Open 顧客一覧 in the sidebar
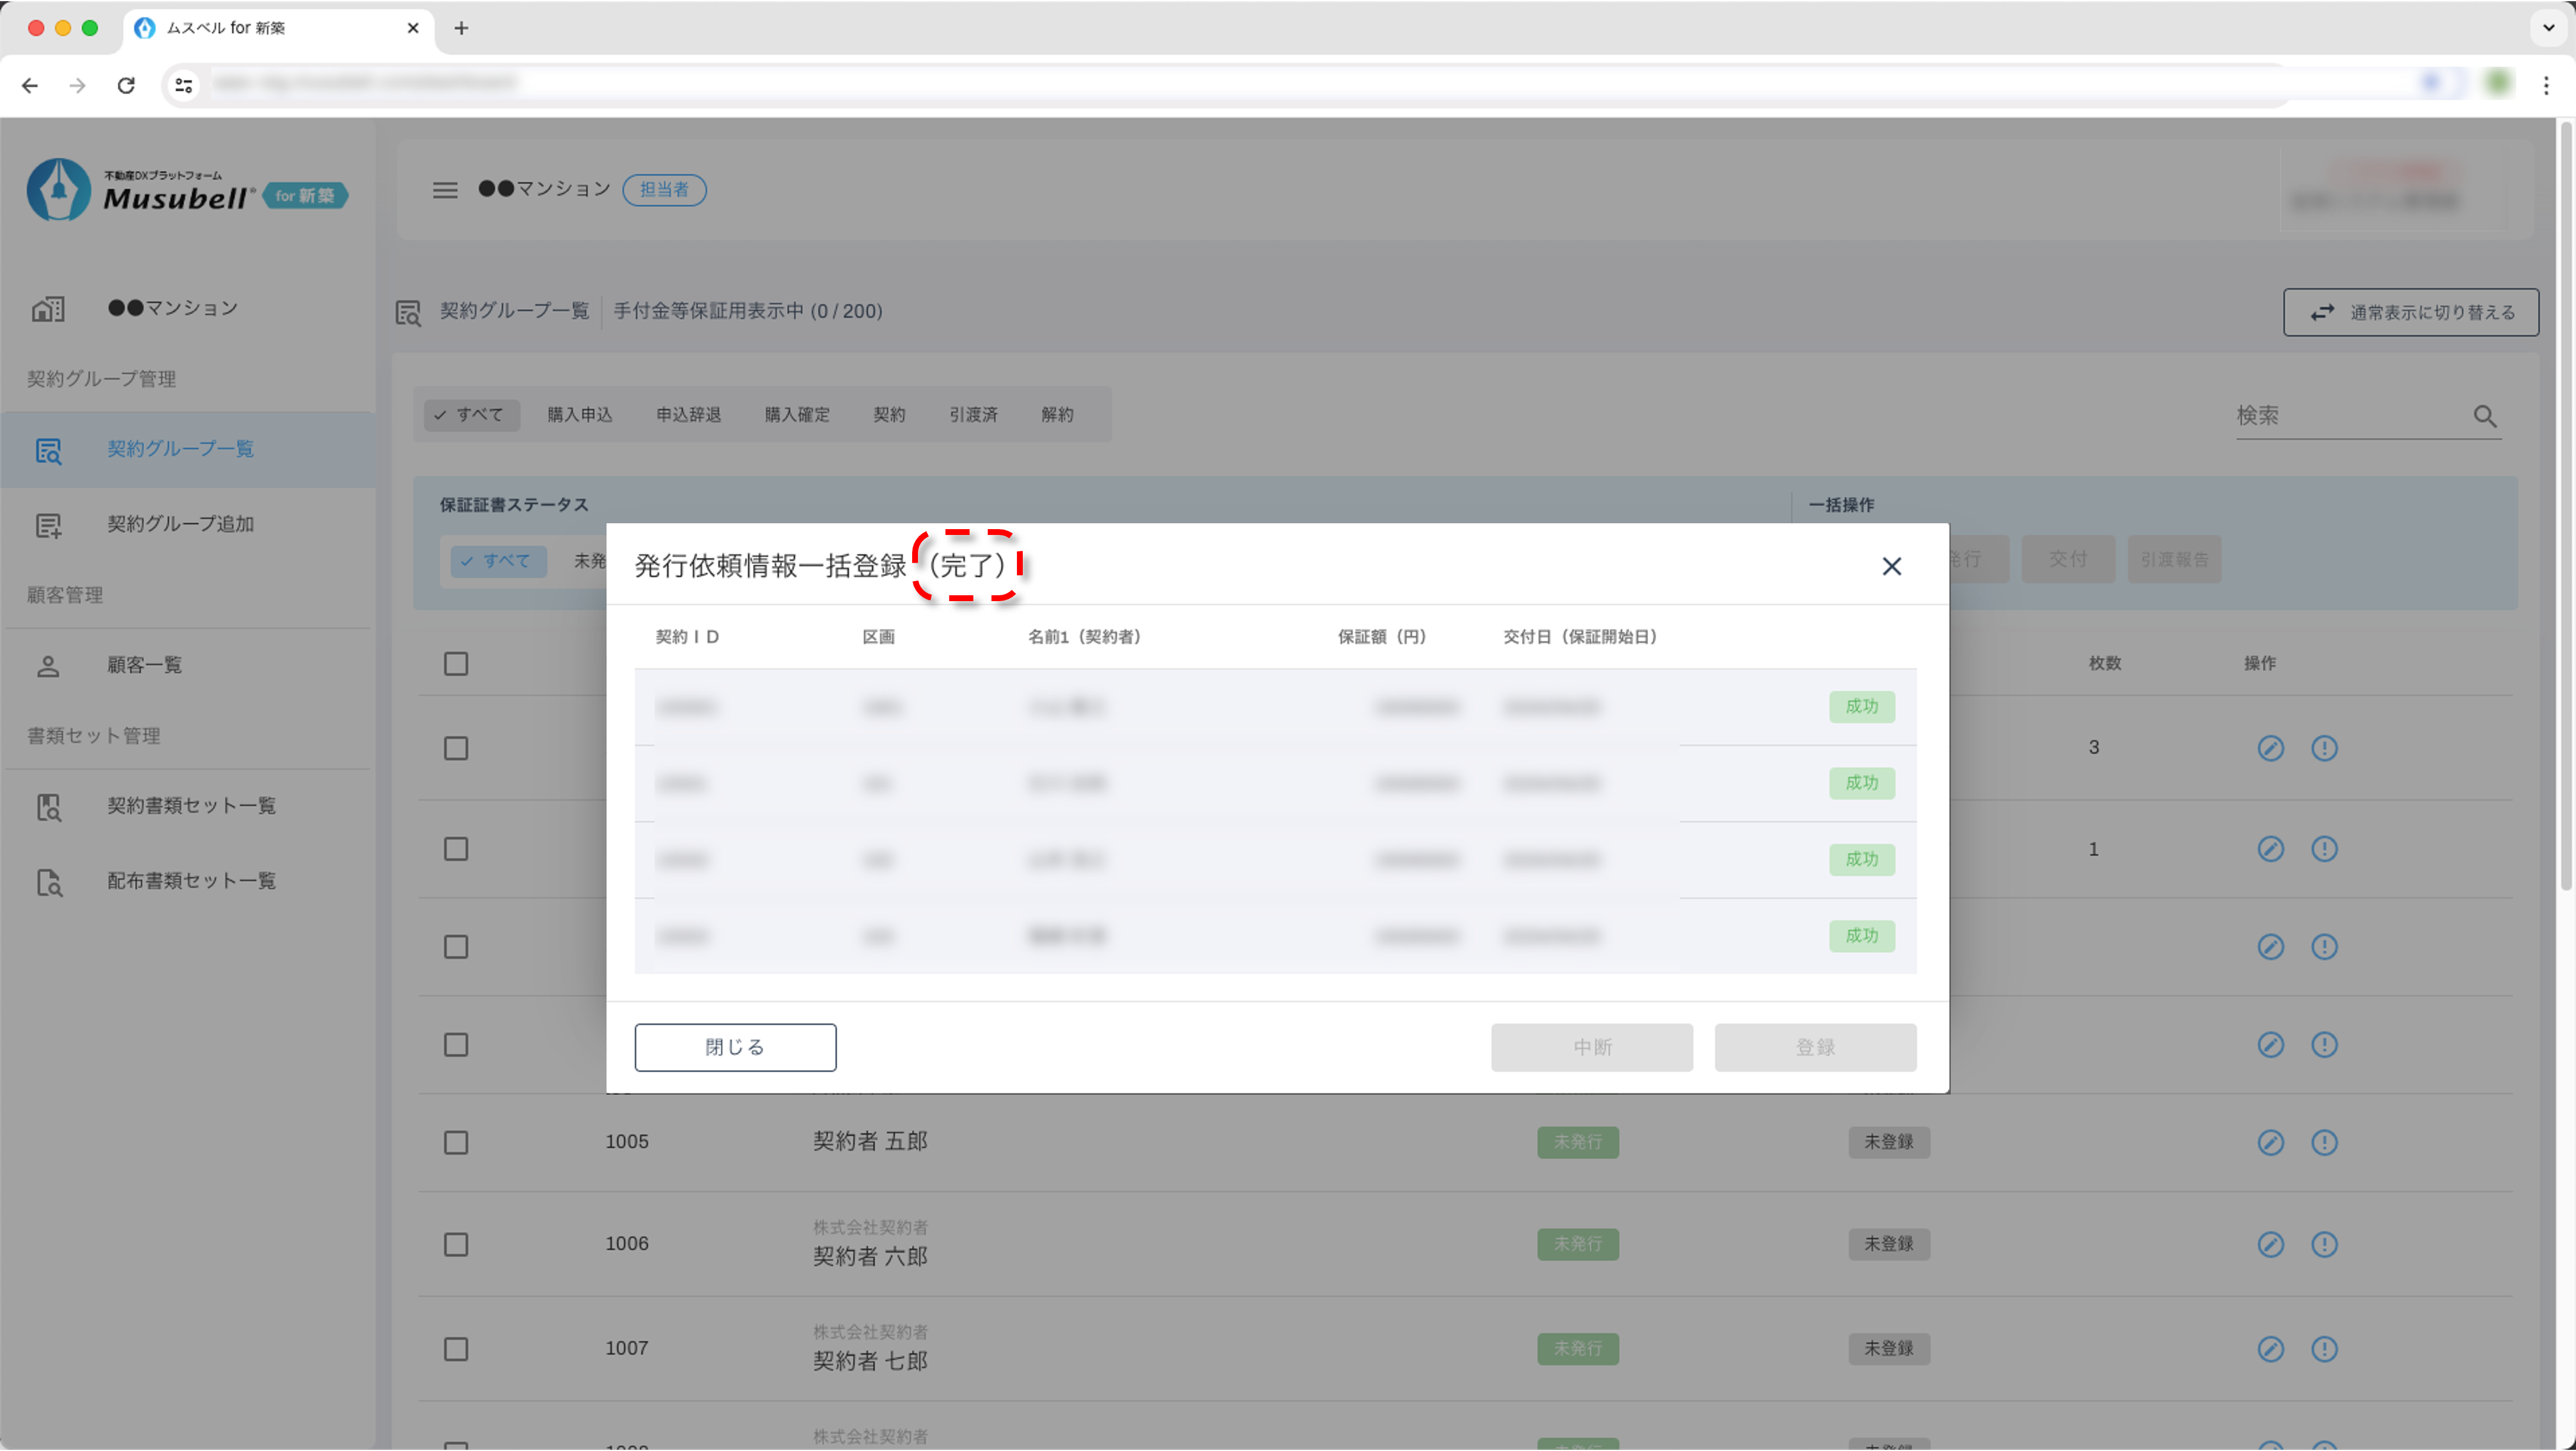The width and height of the screenshot is (2576, 1451). 144,665
